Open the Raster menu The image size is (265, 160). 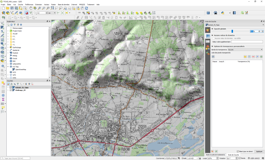pos(53,5)
